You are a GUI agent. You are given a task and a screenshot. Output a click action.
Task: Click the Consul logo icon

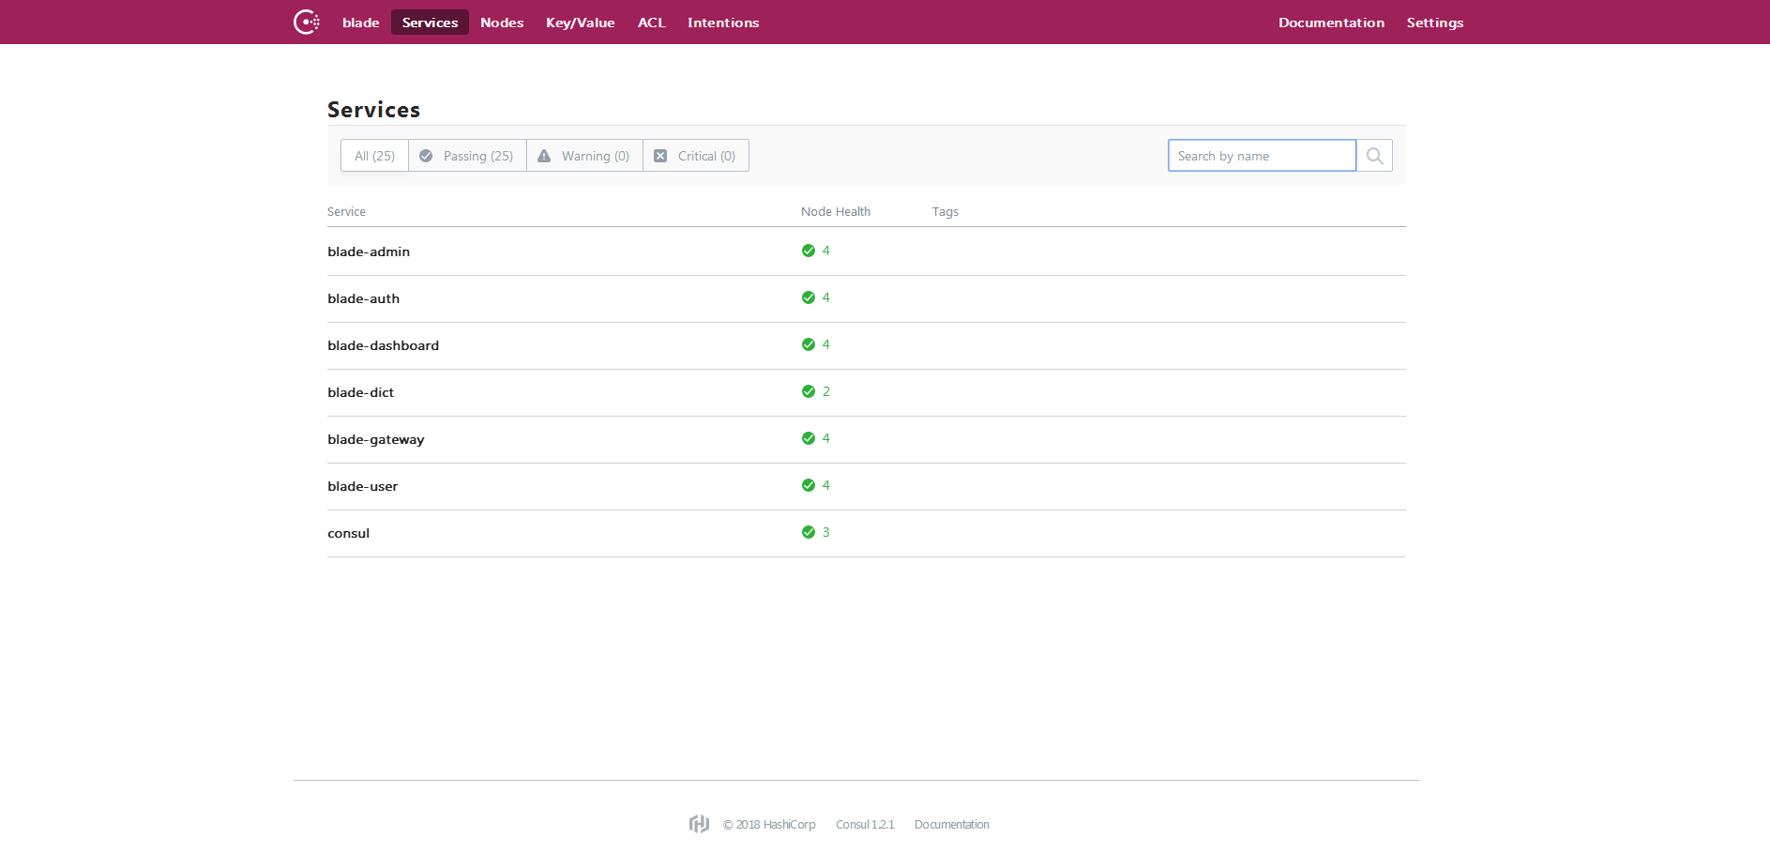click(x=307, y=22)
